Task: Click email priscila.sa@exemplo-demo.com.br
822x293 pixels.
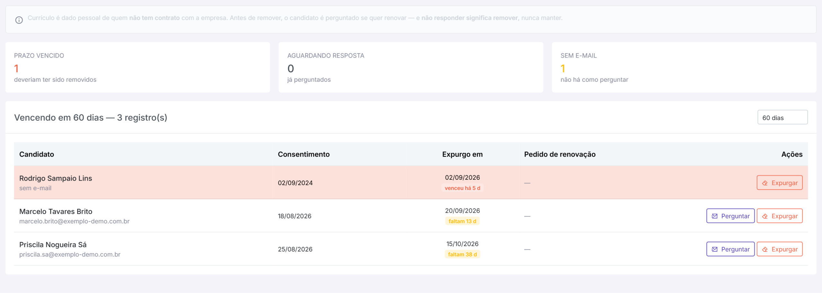Action: [x=70, y=255]
